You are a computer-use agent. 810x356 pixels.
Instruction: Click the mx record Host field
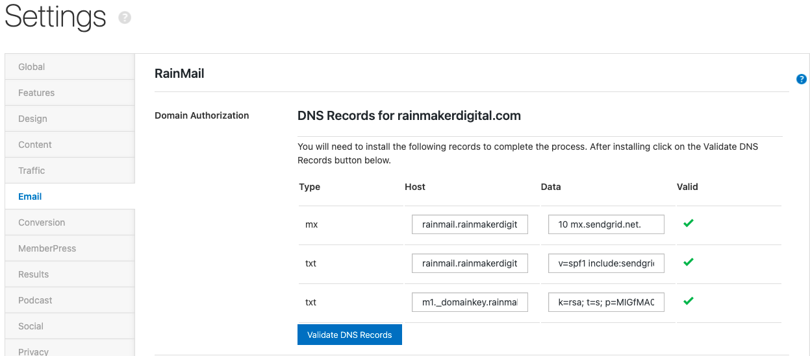click(x=470, y=224)
